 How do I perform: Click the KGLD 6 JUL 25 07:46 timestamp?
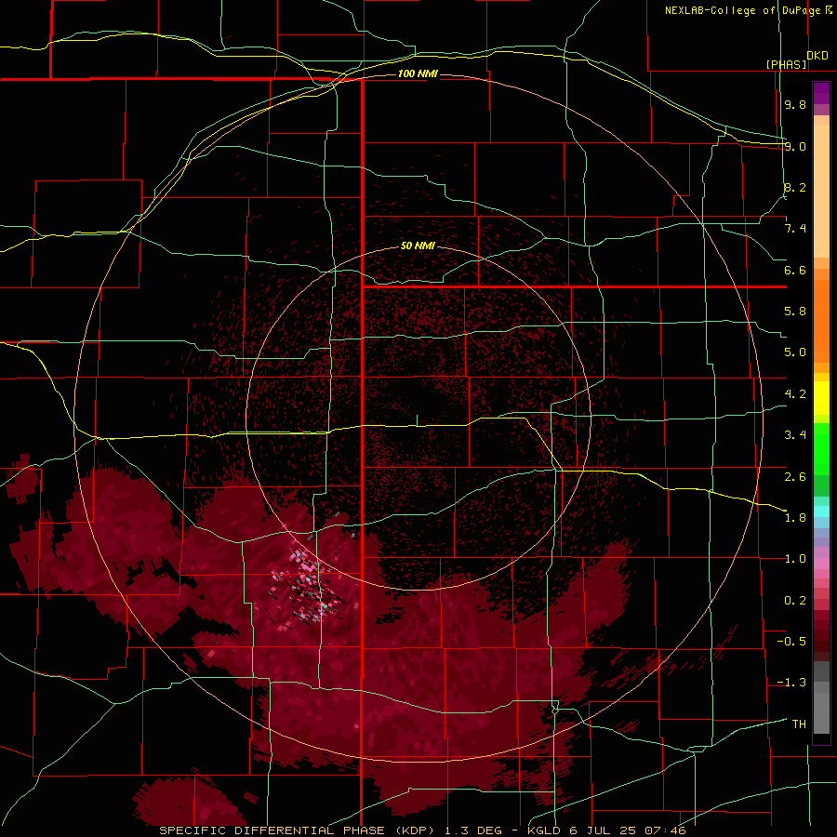click(x=606, y=830)
